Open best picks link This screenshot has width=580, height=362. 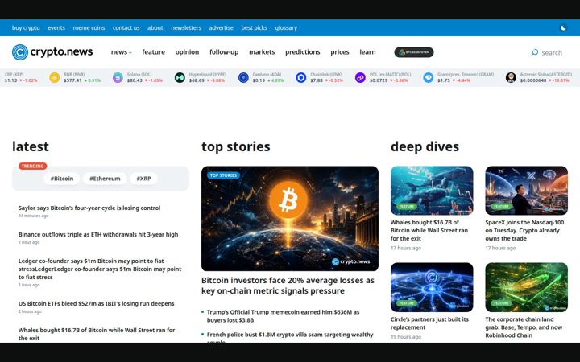pyautogui.click(x=254, y=27)
